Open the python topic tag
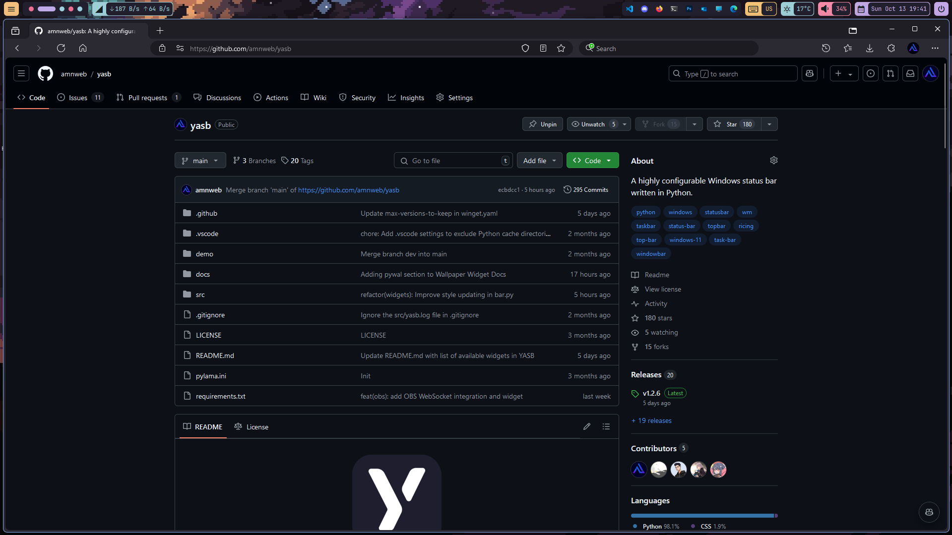 tap(646, 212)
